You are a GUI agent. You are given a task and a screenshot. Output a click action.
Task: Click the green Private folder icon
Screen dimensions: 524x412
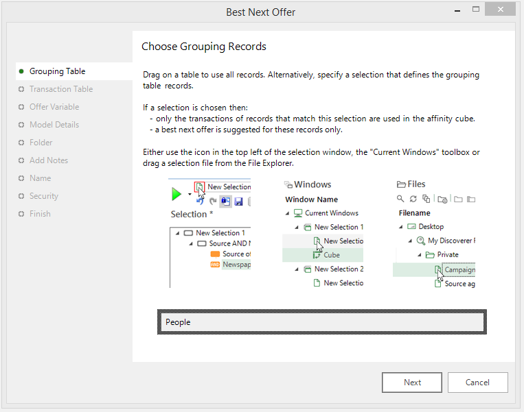430,255
